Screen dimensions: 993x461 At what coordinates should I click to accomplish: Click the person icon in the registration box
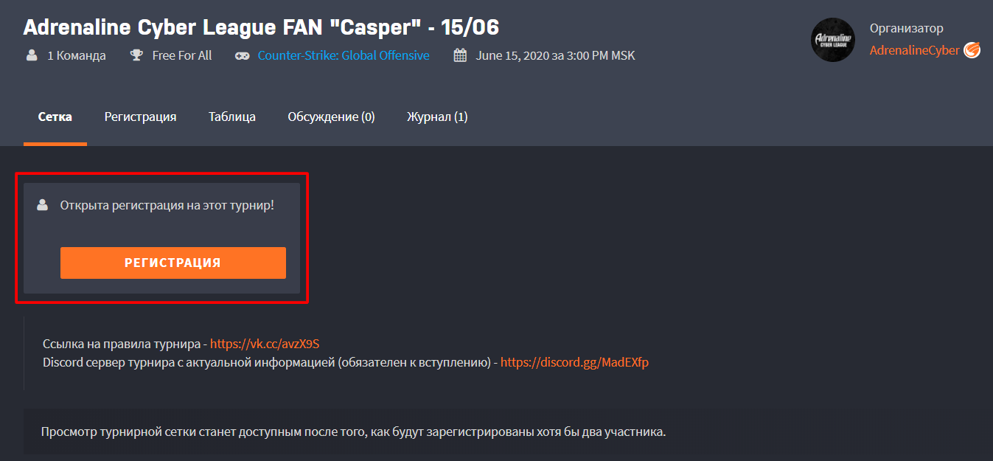click(43, 205)
